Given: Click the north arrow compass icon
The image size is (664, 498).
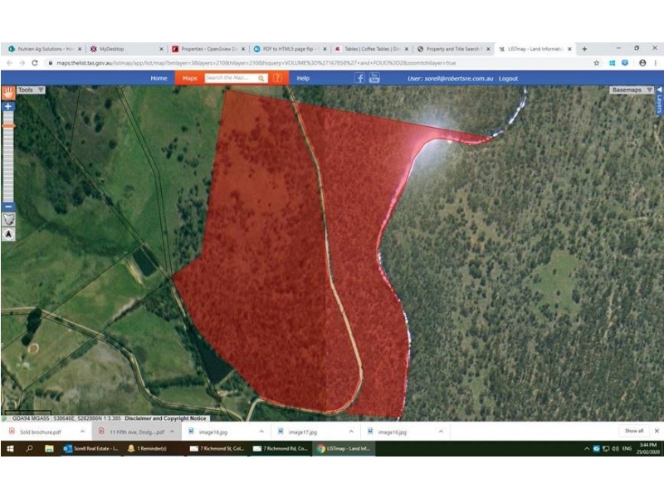Looking at the screenshot, I should (x=7, y=233).
